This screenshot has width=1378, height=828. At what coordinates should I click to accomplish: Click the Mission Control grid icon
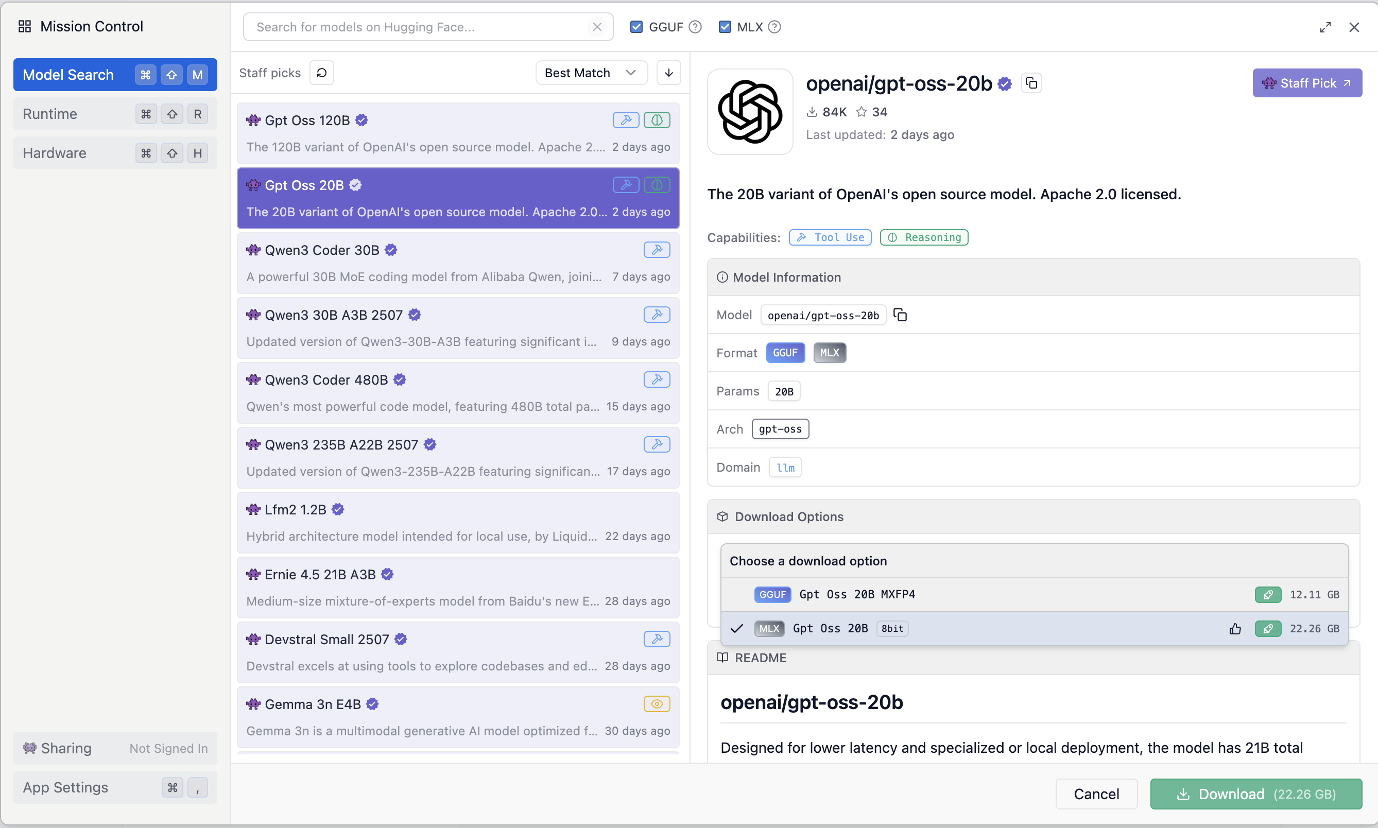coord(25,26)
